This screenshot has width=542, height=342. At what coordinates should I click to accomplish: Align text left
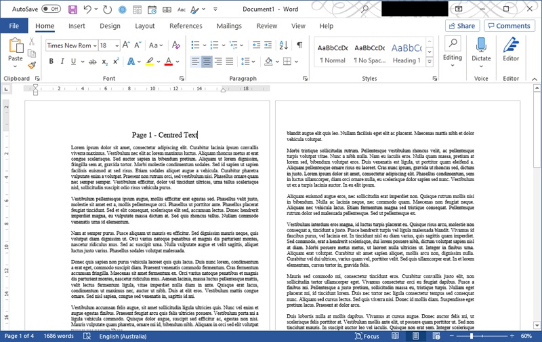tap(195, 61)
